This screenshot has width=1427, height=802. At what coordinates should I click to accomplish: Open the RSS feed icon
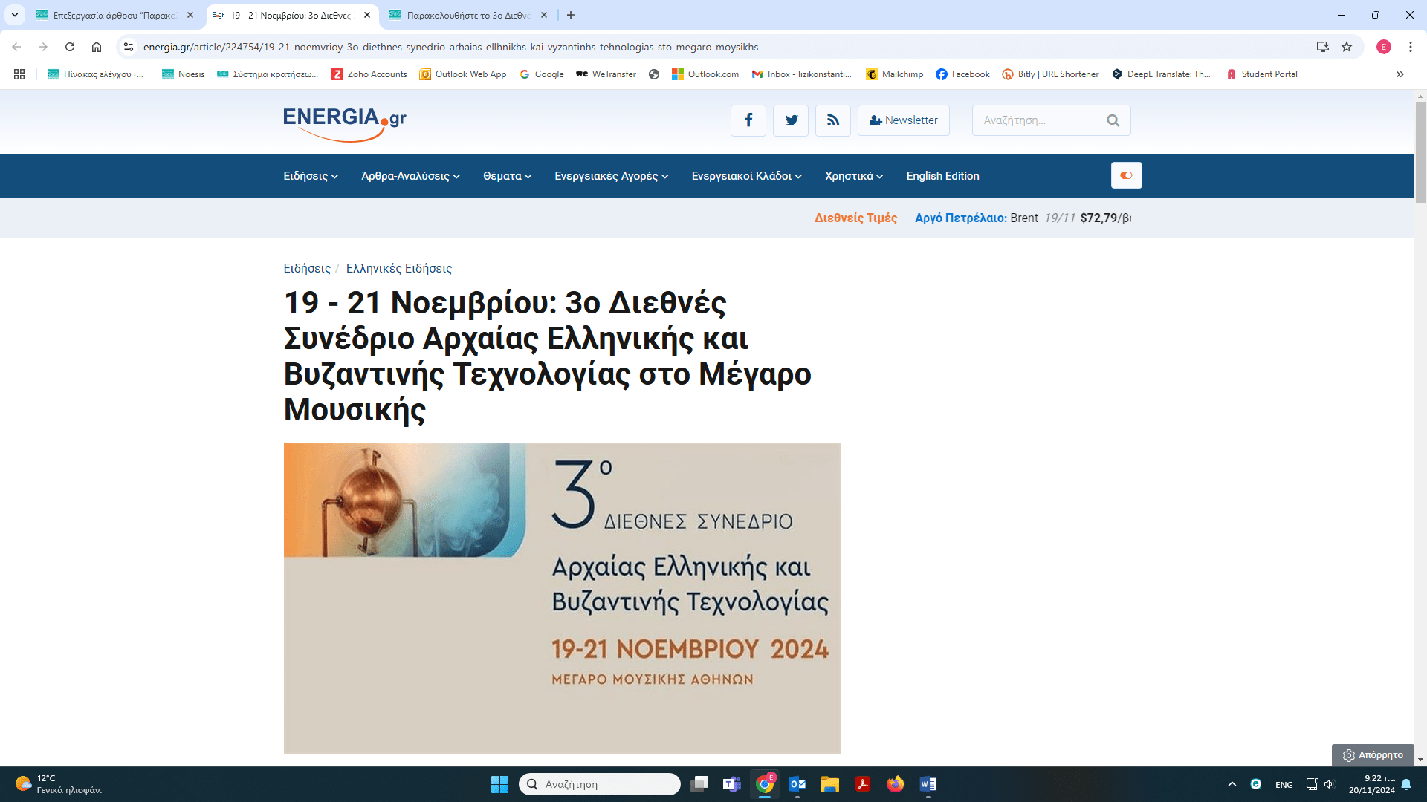(833, 120)
